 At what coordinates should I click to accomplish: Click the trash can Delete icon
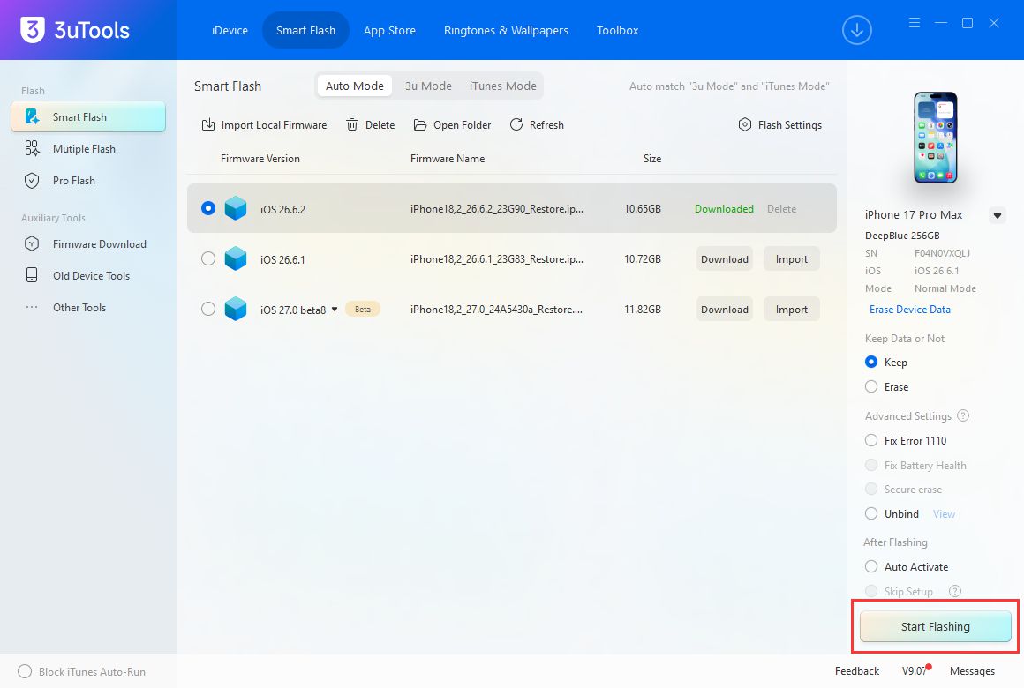[x=352, y=124]
